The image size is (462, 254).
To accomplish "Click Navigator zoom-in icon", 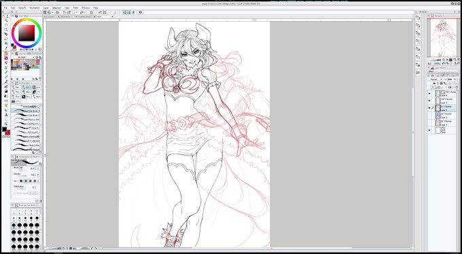I will pyautogui.click(x=447, y=60).
